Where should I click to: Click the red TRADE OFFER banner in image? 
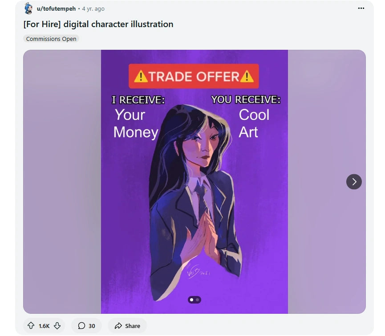[x=194, y=76]
